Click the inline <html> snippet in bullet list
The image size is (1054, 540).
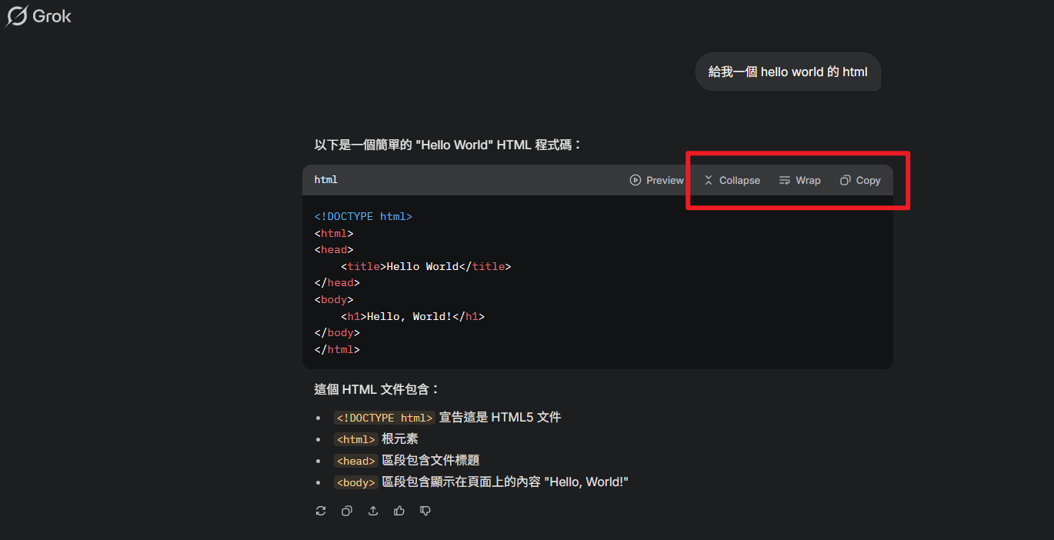point(355,439)
